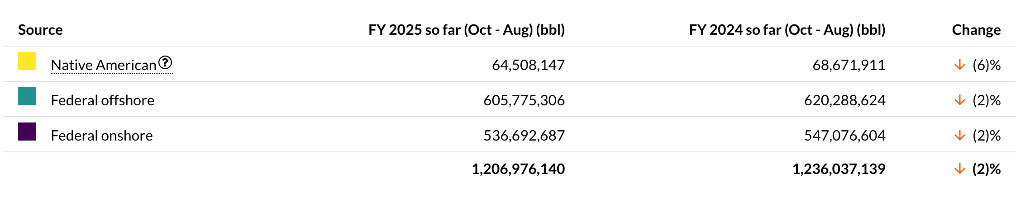The image size is (1030, 207).
Task: Click the purple Federal onshore swatch
Action: coord(27,132)
